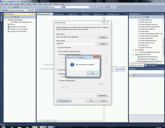
Task: Switch to the Service1.svc.cs tab
Action: (x=59, y=14)
